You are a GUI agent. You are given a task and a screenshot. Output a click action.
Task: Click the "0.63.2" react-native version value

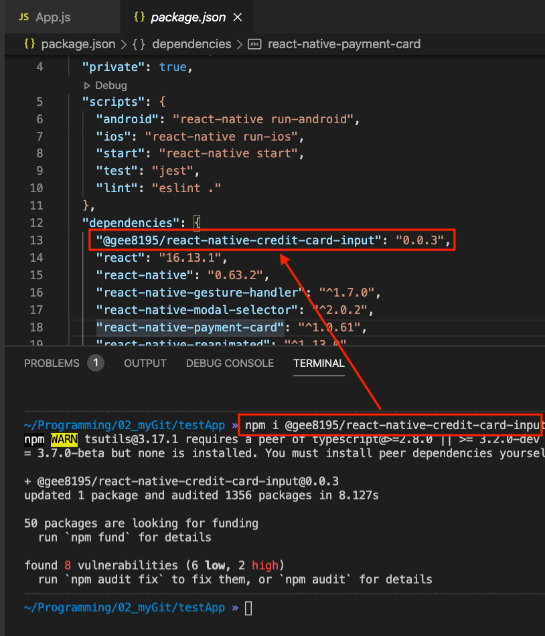click(x=236, y=275)
